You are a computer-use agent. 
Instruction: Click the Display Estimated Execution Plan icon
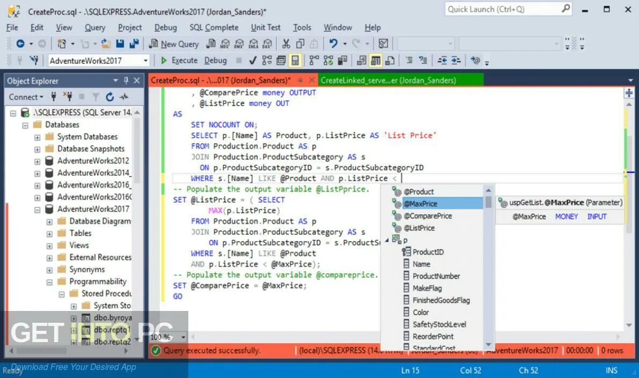(x=267, y=61)
